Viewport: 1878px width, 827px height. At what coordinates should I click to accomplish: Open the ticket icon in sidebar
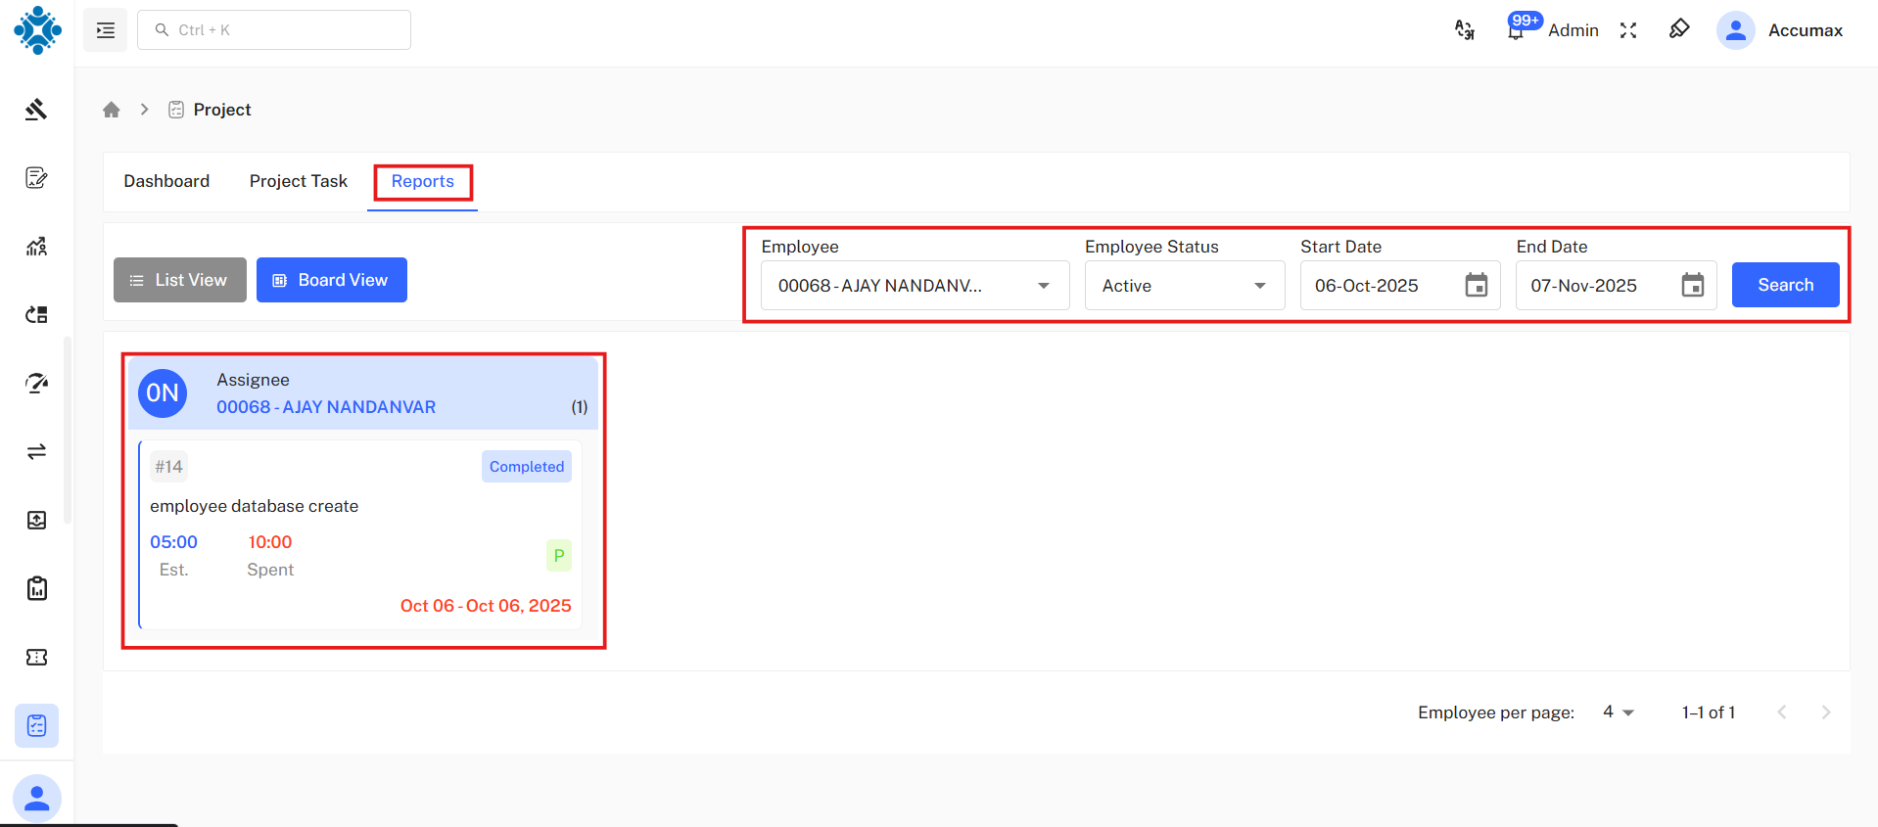pyautogui.click(x=36, y=658)
